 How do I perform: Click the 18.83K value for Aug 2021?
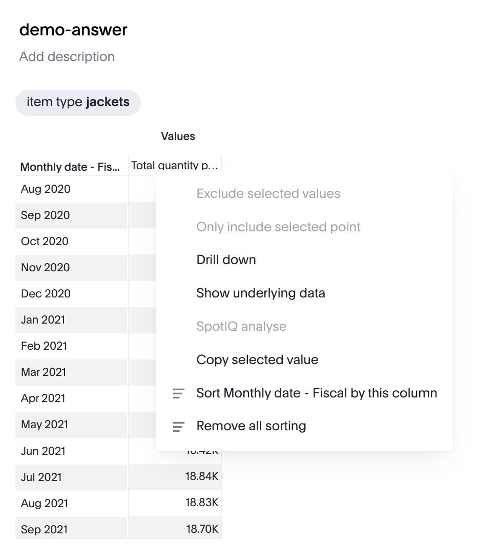202,503
